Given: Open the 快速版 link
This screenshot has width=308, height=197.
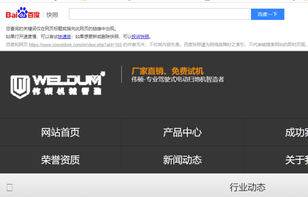Looking at the screenshot, I should [64, 36].
